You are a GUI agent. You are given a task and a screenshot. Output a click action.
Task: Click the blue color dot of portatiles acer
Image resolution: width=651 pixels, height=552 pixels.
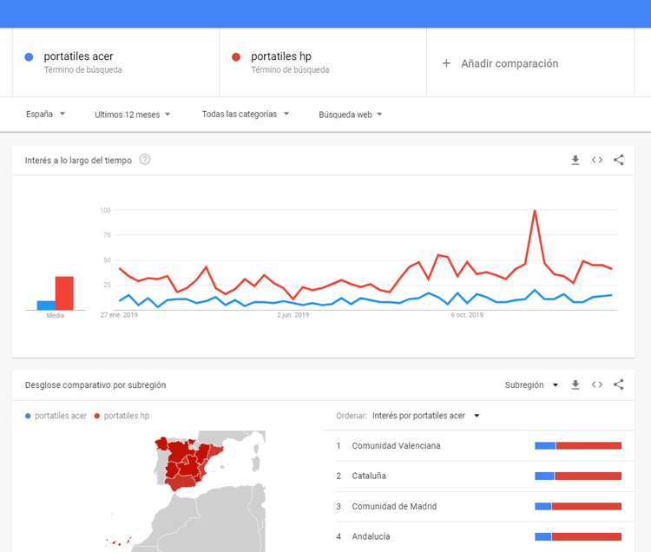coord(29,57)
